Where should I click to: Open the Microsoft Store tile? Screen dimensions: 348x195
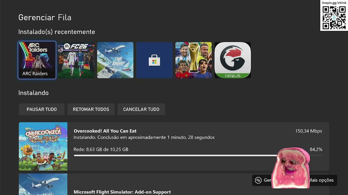[x=154, y=60]
